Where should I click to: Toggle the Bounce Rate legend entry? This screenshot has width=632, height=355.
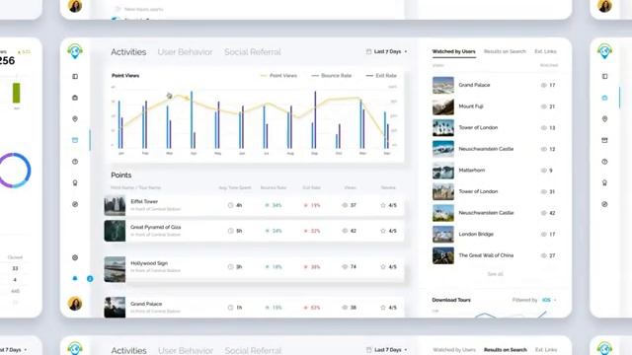click(x=332, y=76)
